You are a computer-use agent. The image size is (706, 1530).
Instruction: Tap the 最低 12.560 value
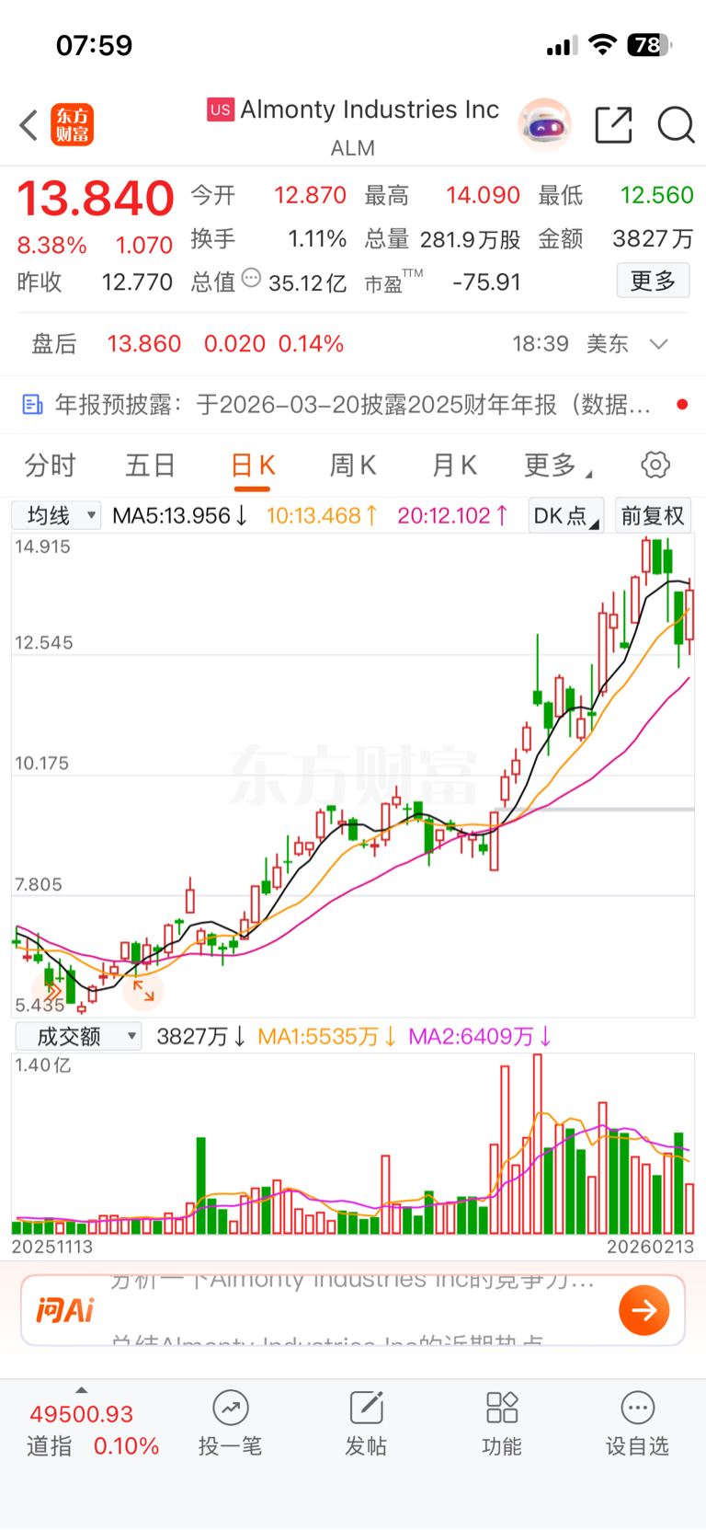[656, 195]
